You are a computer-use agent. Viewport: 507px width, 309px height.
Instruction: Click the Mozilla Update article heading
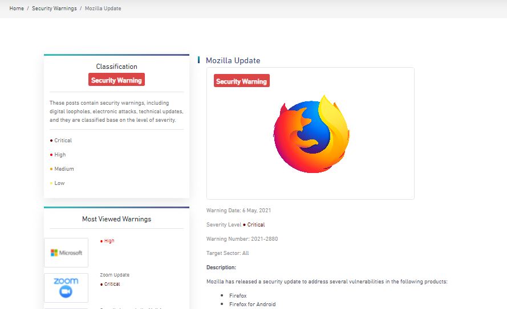point(233,60)
